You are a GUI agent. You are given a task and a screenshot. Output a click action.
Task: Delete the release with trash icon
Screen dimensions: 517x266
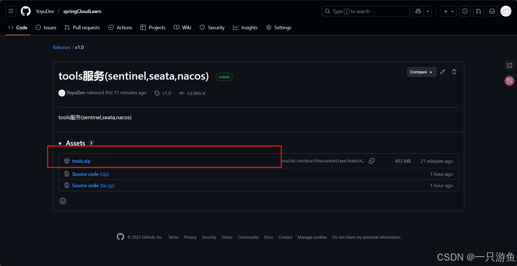454,72
